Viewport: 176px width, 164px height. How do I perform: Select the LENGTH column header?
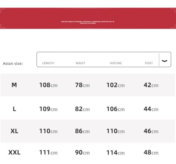point(48,63)
